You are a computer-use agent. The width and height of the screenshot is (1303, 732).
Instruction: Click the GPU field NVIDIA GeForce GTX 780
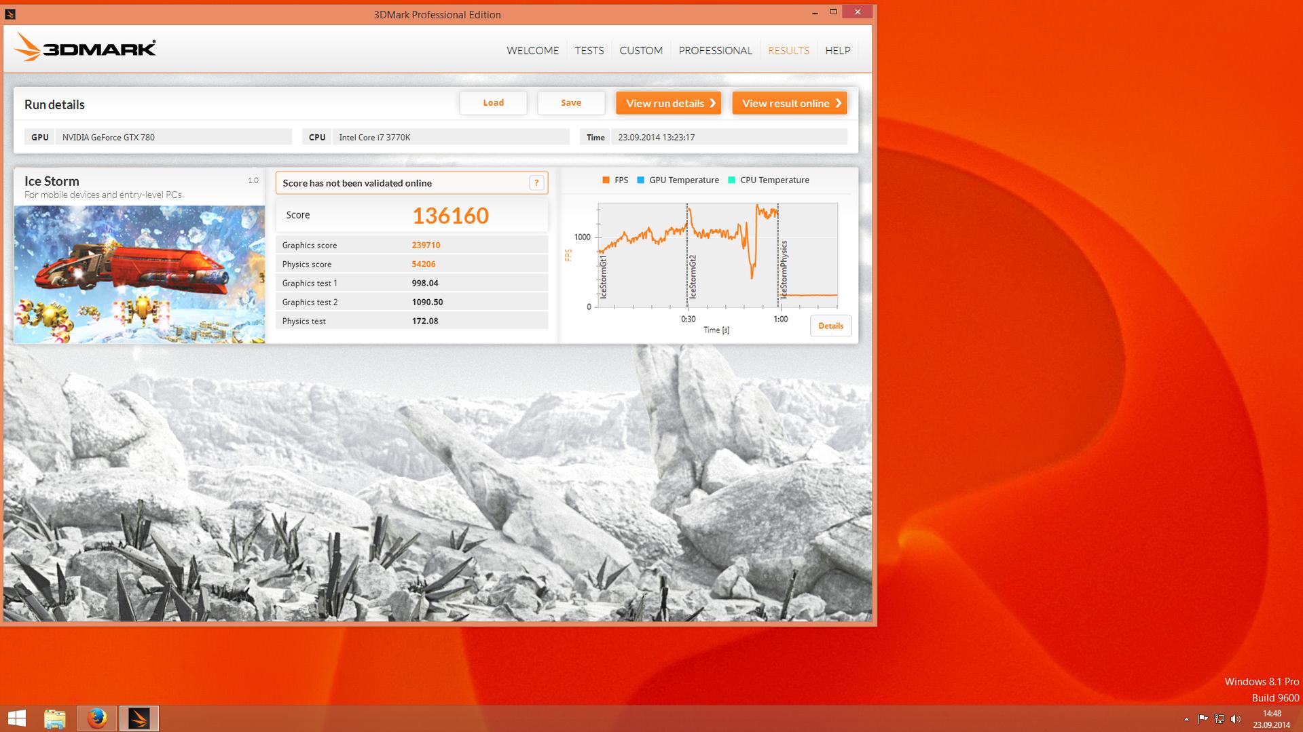(x=174, y=137)
